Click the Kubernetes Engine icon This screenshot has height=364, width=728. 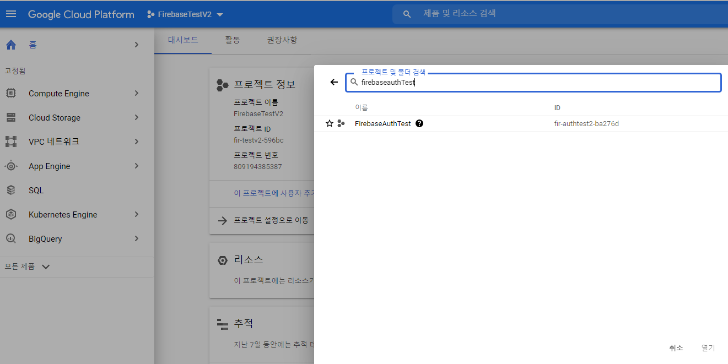coord(11,214)
